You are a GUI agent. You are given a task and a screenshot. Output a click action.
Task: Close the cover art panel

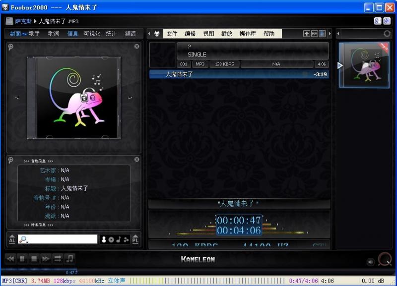coord(137,46)
